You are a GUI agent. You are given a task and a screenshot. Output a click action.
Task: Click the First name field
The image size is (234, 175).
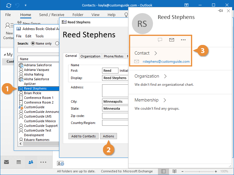pyautogui.click(x=110, y=71)
